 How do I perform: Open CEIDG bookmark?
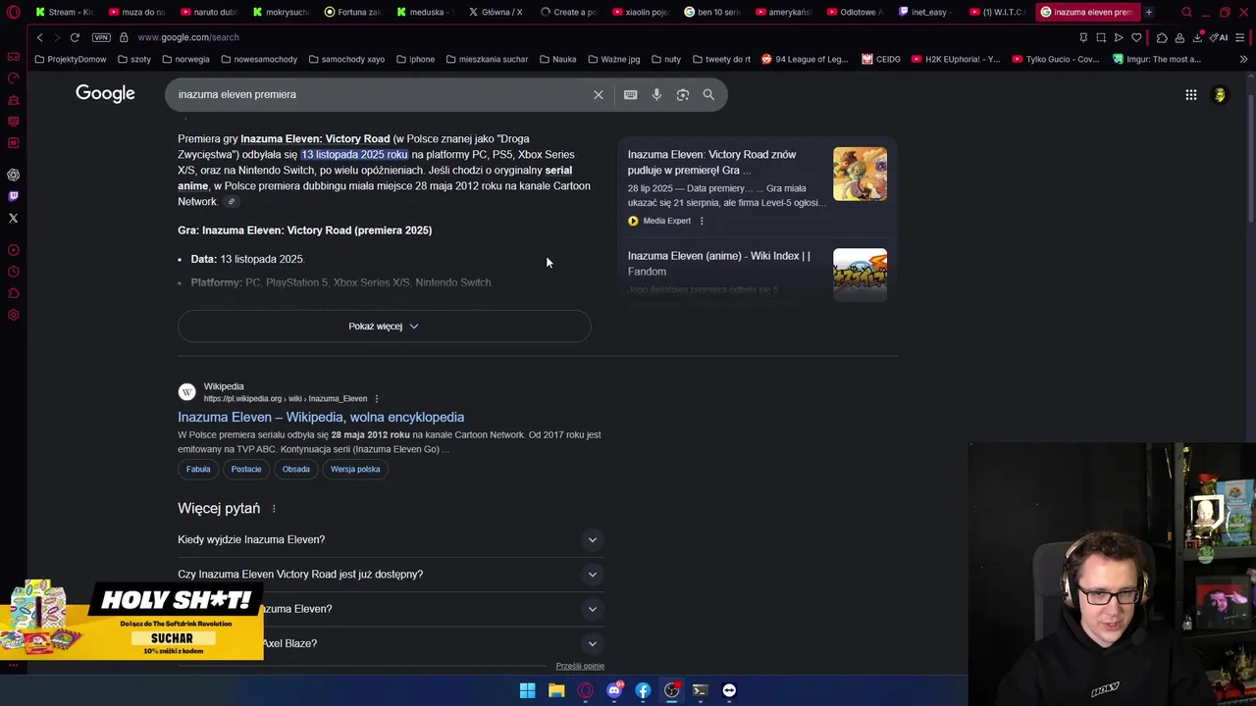pos(881,59)
